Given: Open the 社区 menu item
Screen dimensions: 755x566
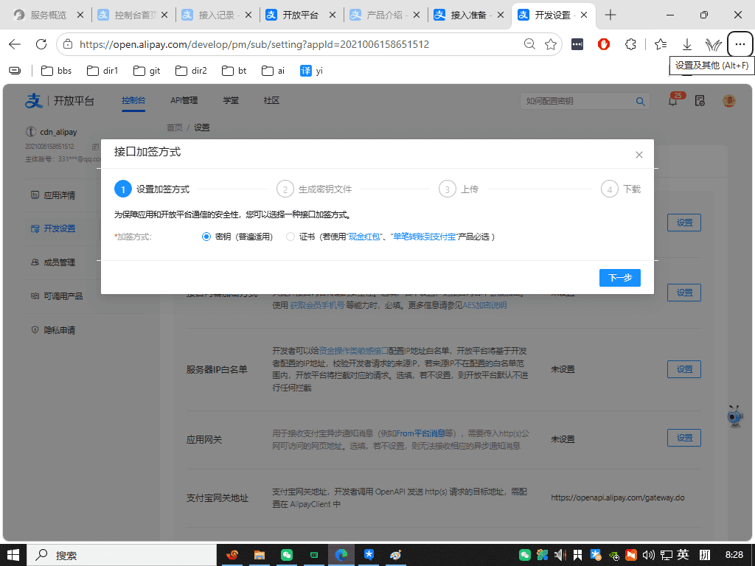Looking at the screenshot, I should pyautogui.click(x=271, y=100).
